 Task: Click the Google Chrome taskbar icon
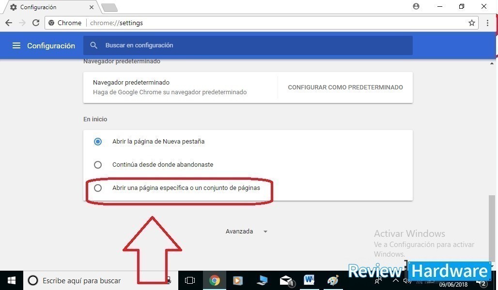(x=215, y=280)
